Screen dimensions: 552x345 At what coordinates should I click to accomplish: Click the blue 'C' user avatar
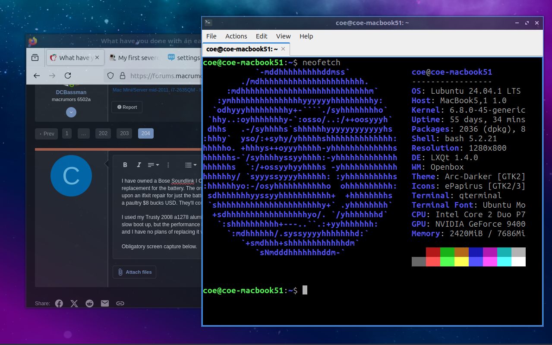point(71,176)
